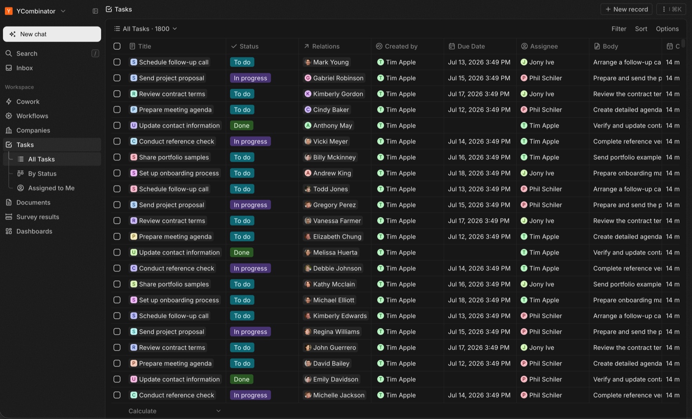Click the slash shortcut badge next to Search
The width and height of the screenshot is (692, 419).
click(95, 54)
